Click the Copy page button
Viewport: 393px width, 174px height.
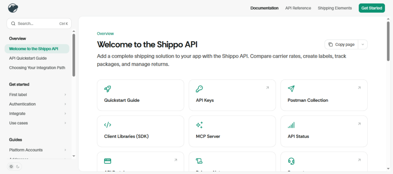click(x=341, y=44)
